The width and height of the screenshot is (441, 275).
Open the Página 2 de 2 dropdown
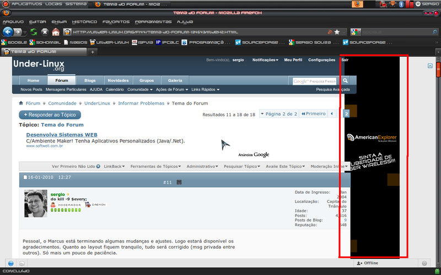coord(279,114)
